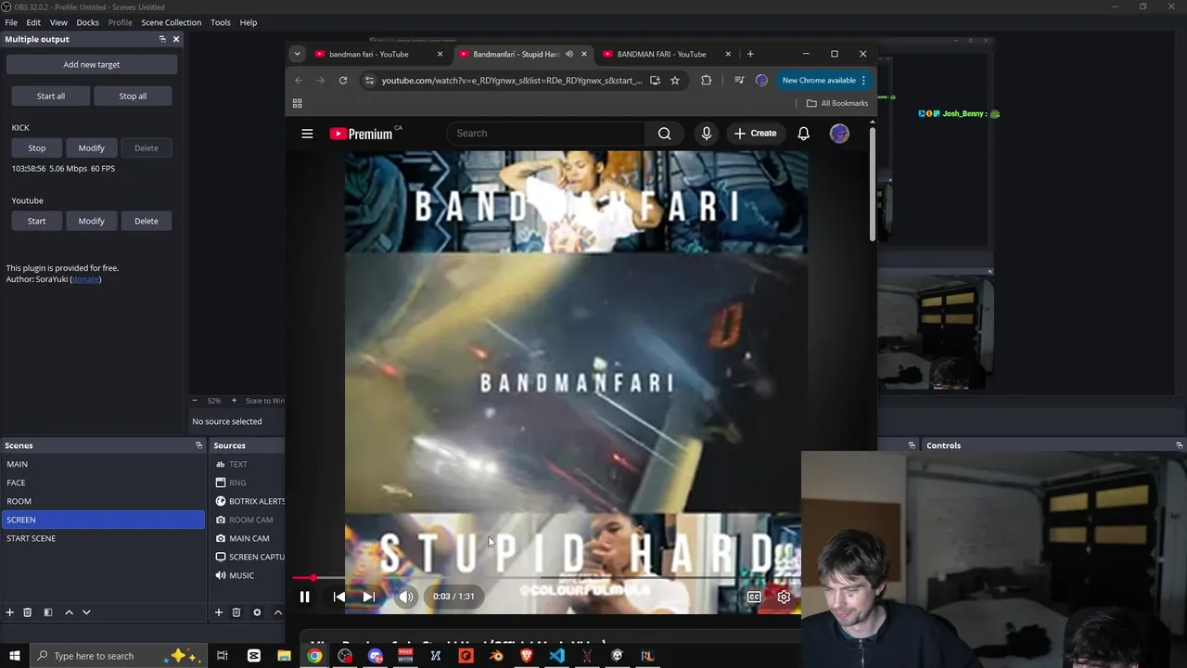Click Stop all outputs button

click(133, 96)
